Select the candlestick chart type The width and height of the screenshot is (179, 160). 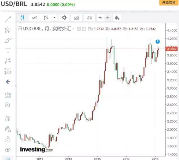(x=22, y=18)
